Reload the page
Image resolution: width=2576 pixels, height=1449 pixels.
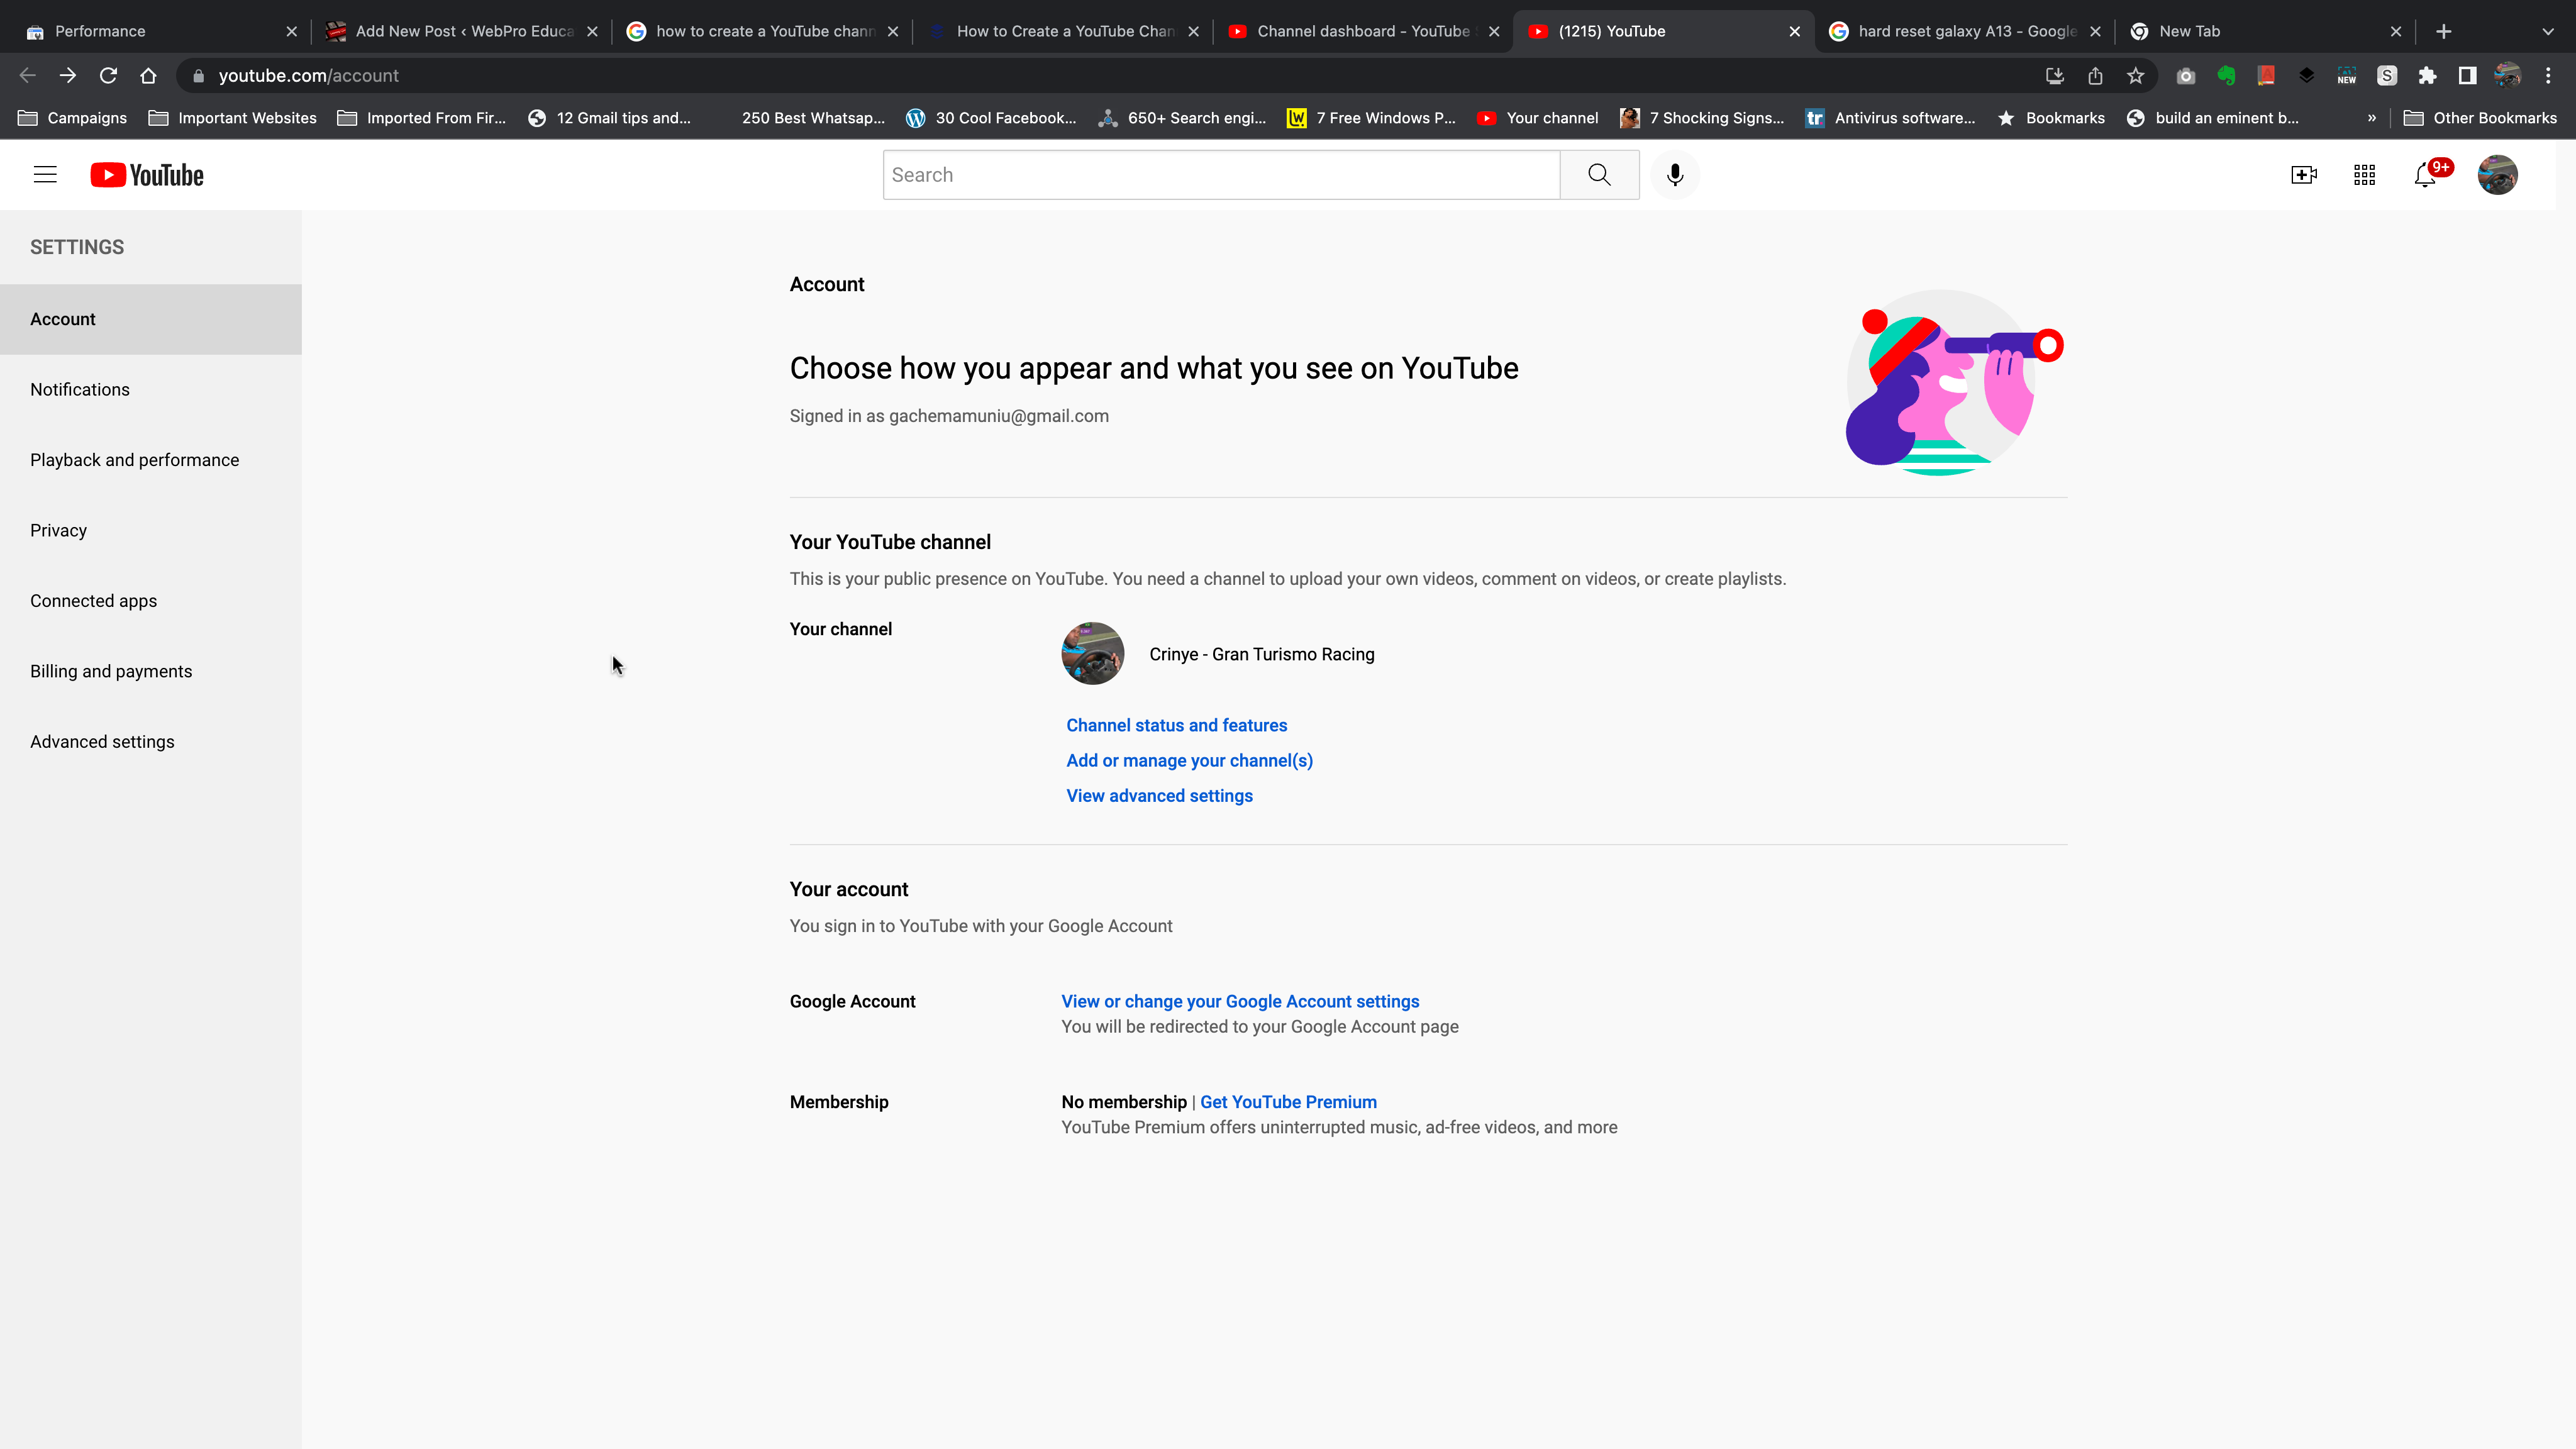[108, 76]
